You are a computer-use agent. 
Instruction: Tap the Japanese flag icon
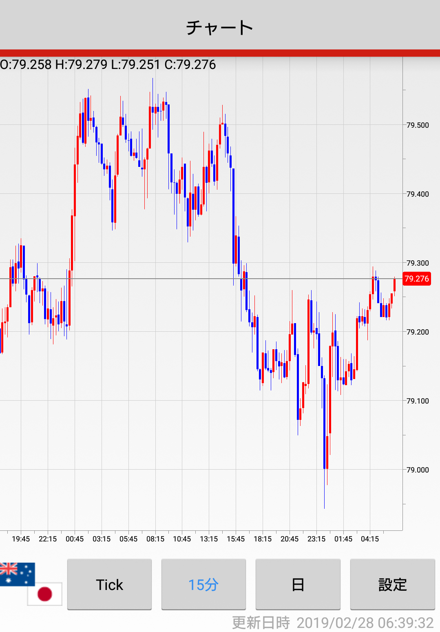pyautogui.click(x=45, y=594)
